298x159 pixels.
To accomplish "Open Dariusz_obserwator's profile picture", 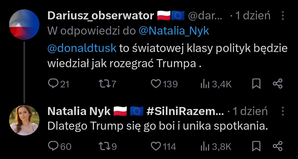I will (24, 25).
